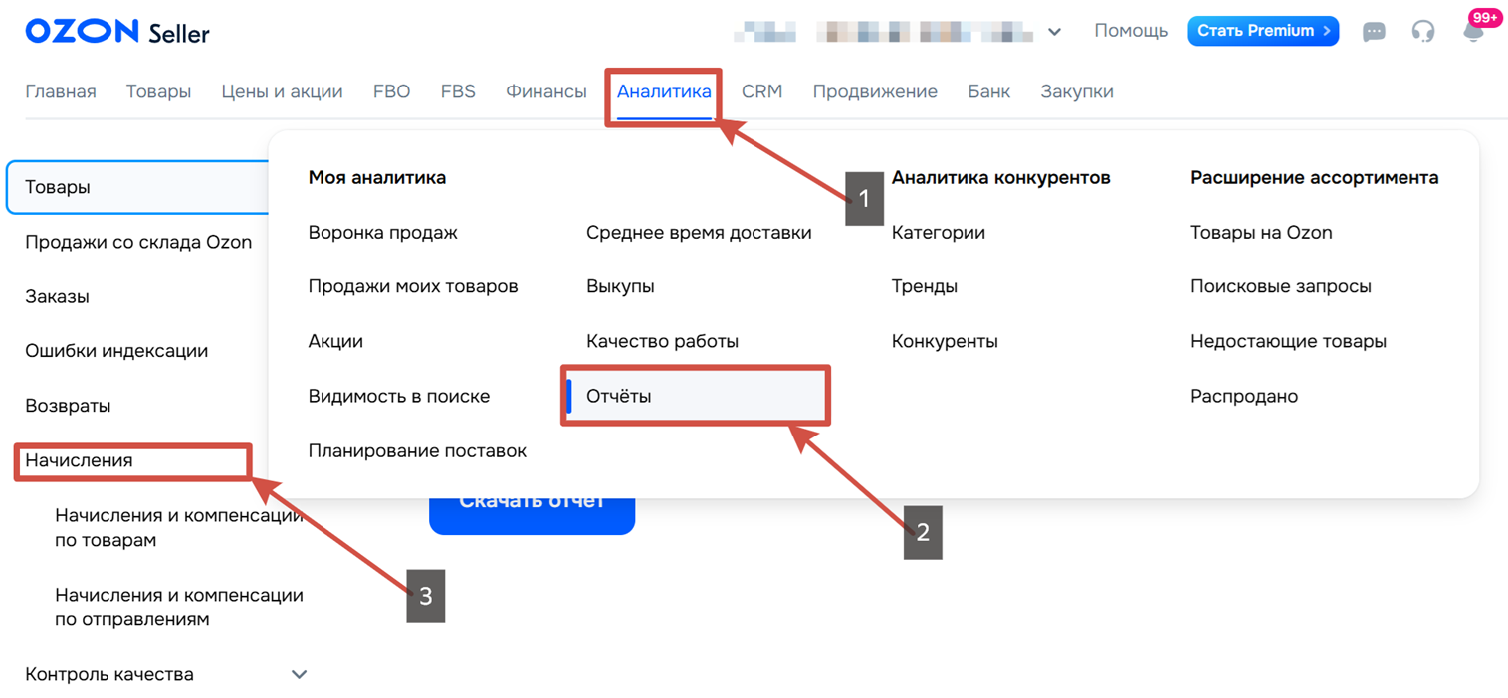
Task: Expand the seller account dropdown chevron
Action: [x=1054, y=32]
